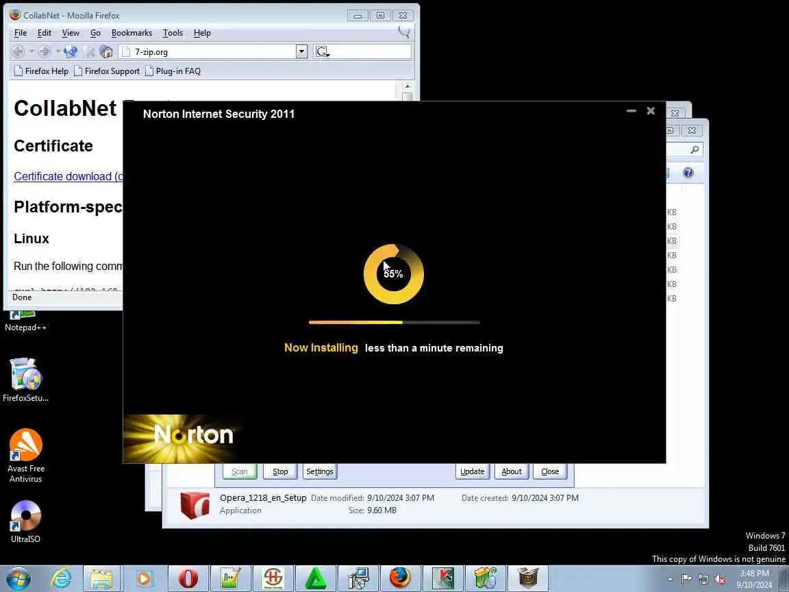
Task: Show hidden icons in system tray
Action: pyautogui.click(x=670, y=579)
